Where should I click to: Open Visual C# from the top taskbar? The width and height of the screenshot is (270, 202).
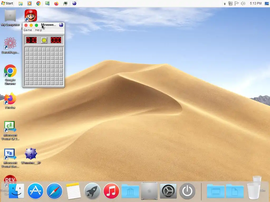(x=47, y=3)
